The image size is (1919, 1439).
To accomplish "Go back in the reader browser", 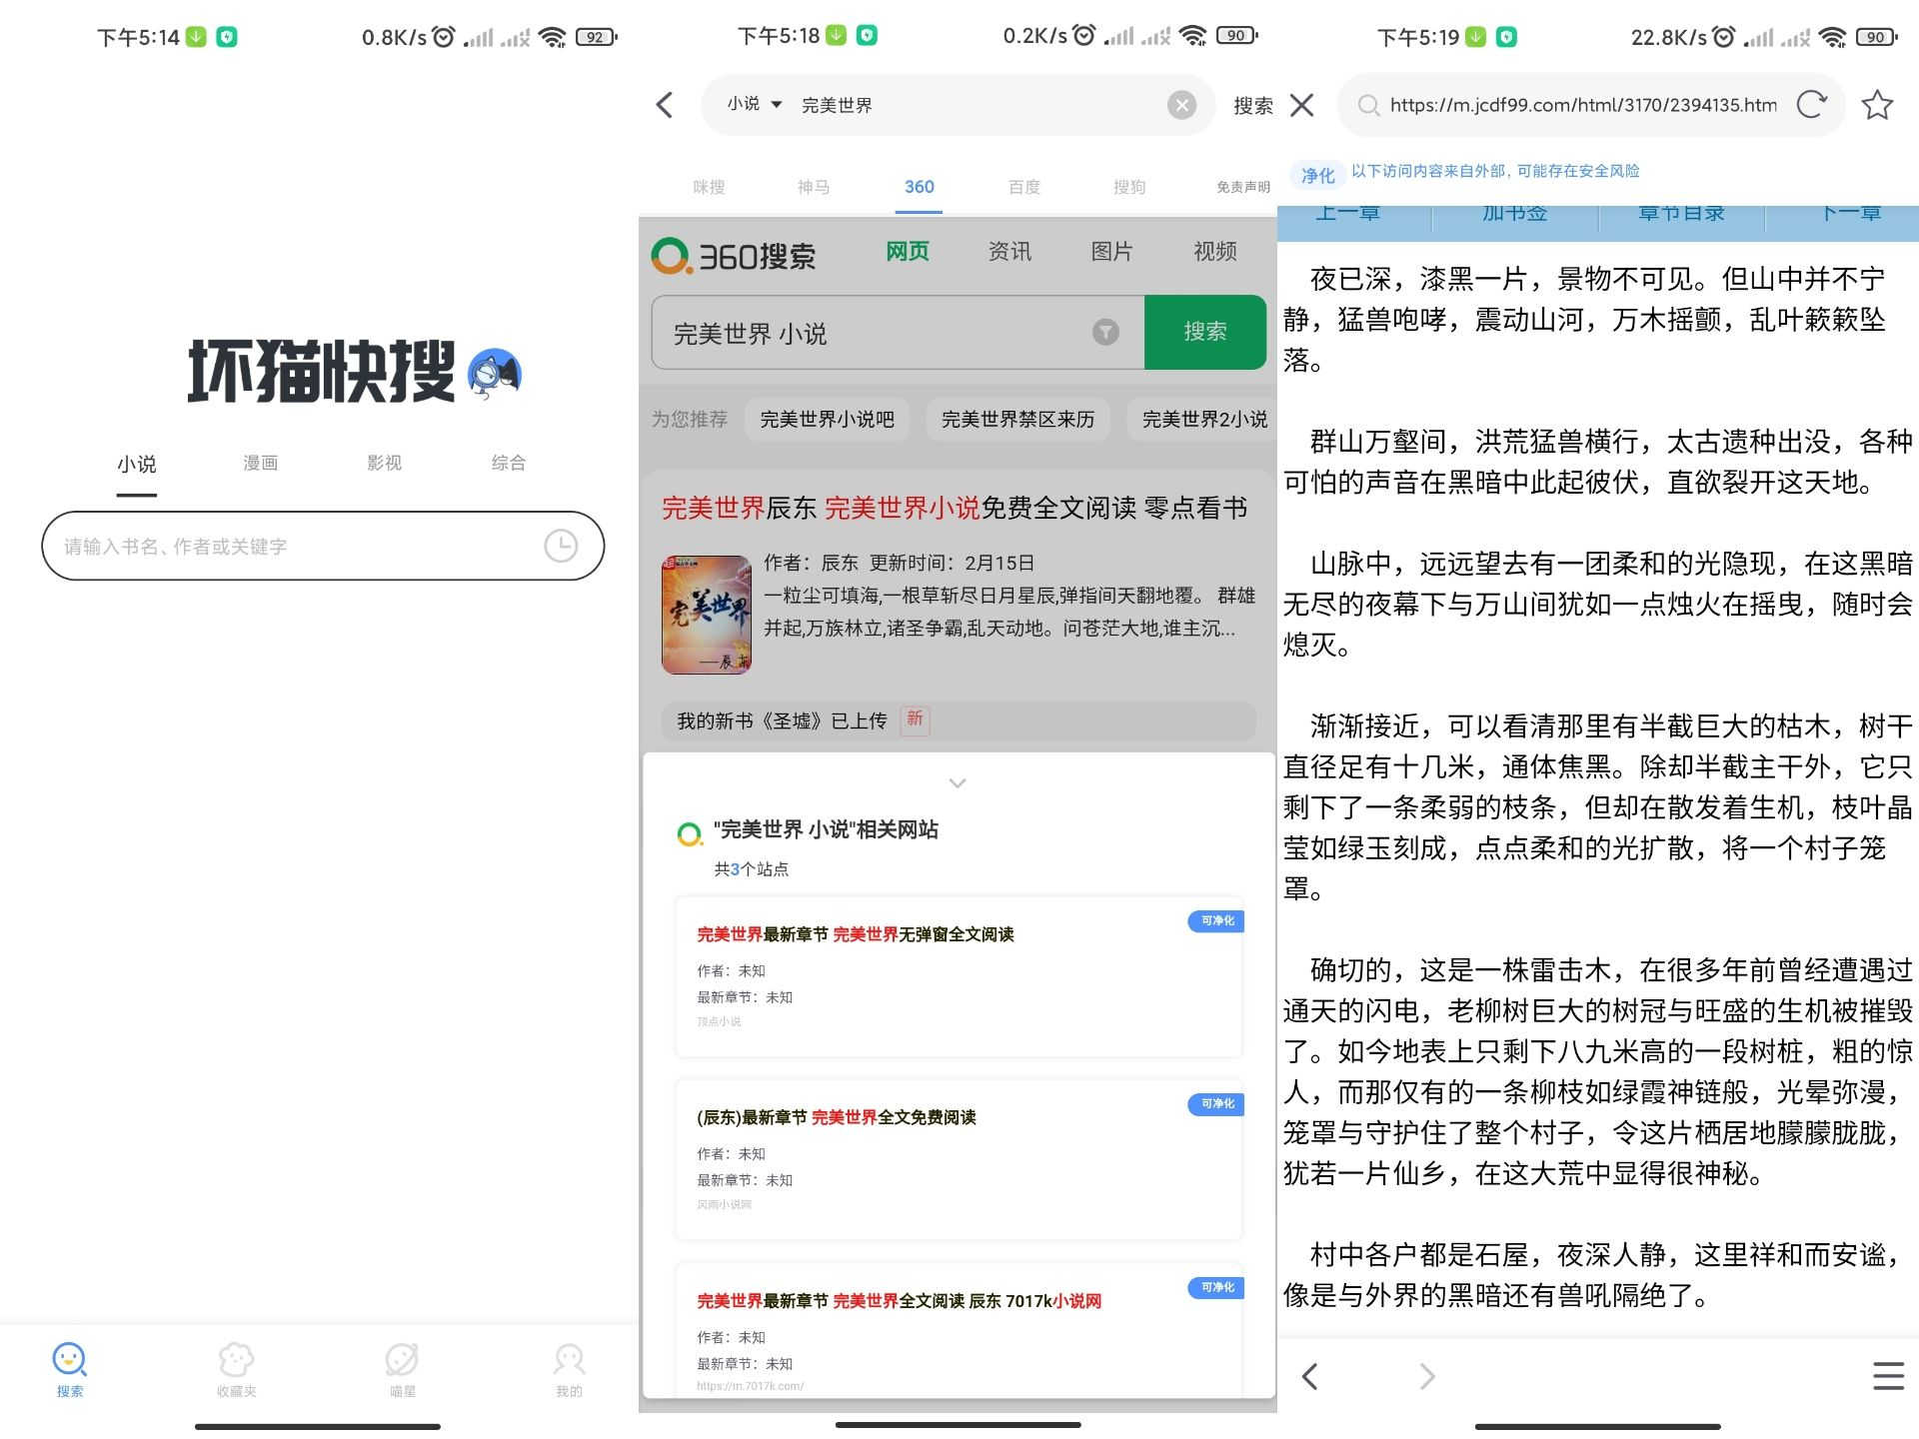I will click(x=1310, y=1376).
